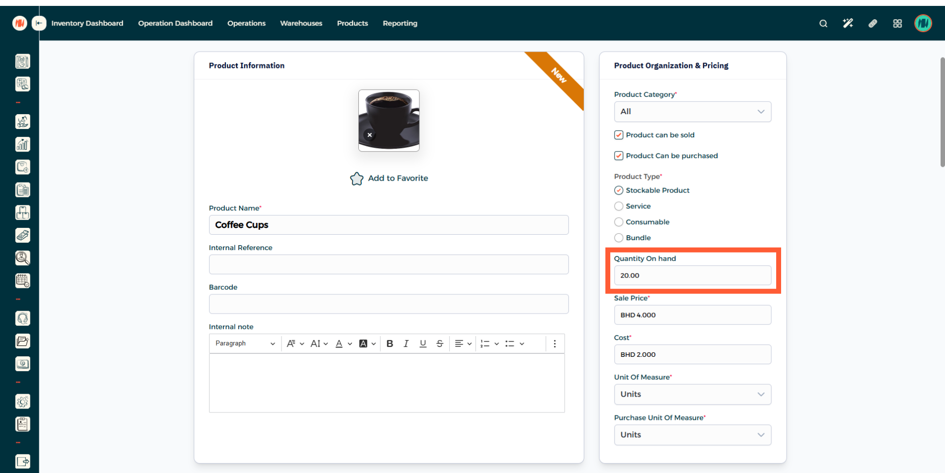945x473 pixels.
Task: Collapse the sidebar with arrow icon
Action: point(39,23)
